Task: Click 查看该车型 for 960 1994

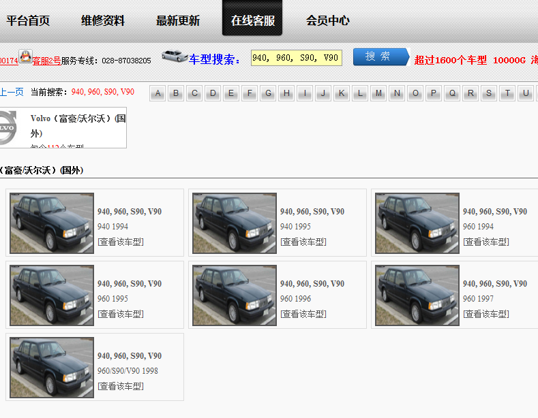Action: 486,242
